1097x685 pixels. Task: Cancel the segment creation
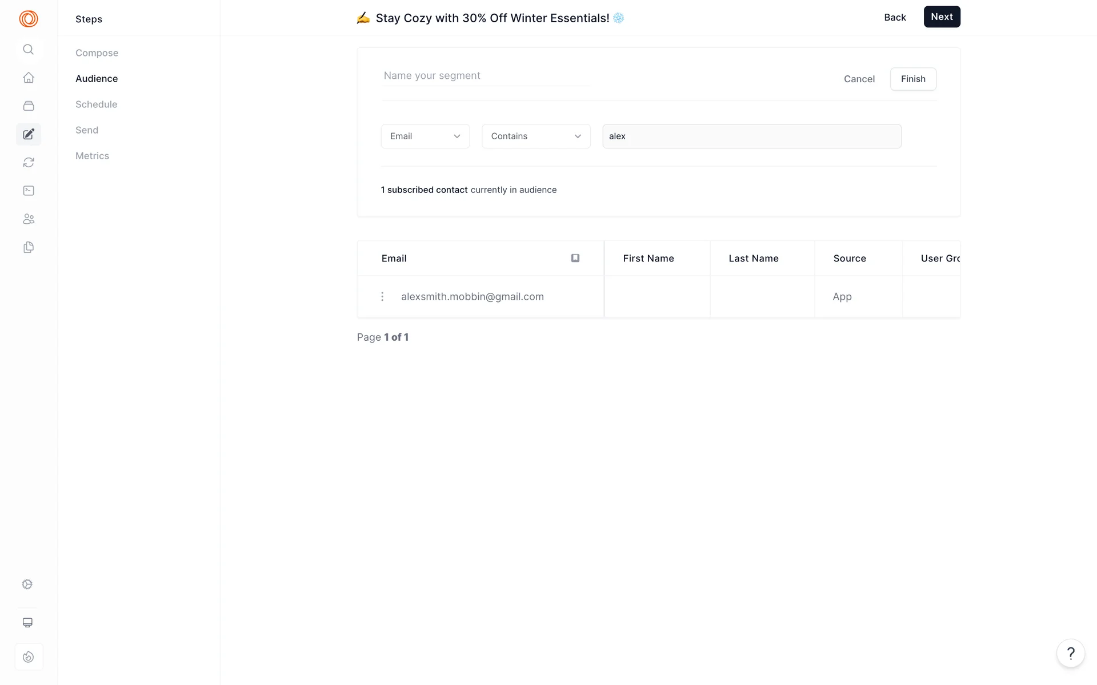pos(859,79)
